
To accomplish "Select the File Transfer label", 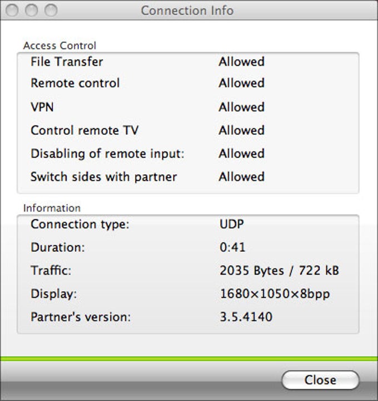I will tap(67, 62).
